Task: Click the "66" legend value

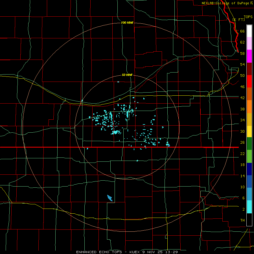Action: [x=242, y=31]
